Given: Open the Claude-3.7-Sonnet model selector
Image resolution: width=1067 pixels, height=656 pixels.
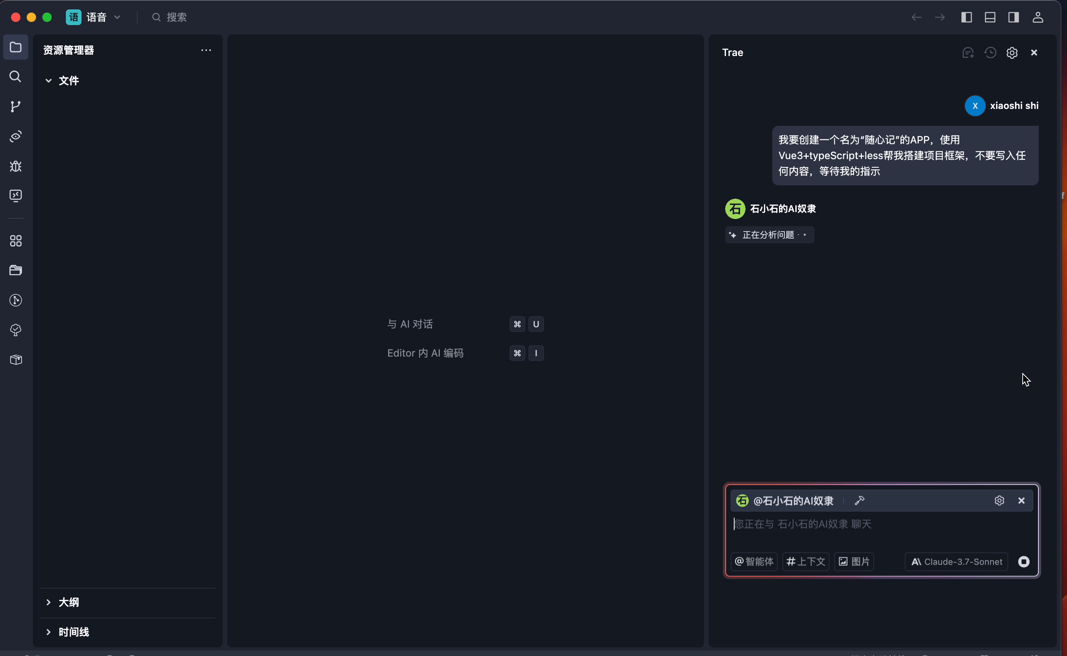Looking at the screenshot, I should [x=956, y=562].
